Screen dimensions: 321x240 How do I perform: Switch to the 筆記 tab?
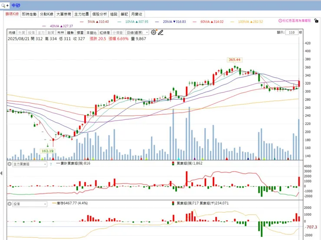124,14
